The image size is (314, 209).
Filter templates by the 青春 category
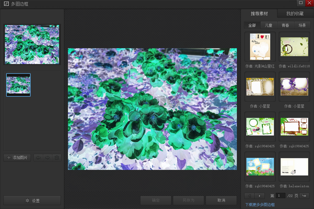coord(285,25)
